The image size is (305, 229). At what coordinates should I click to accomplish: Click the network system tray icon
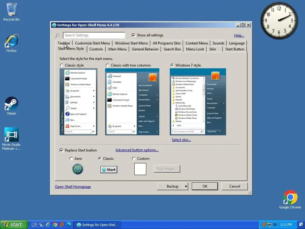269,225
